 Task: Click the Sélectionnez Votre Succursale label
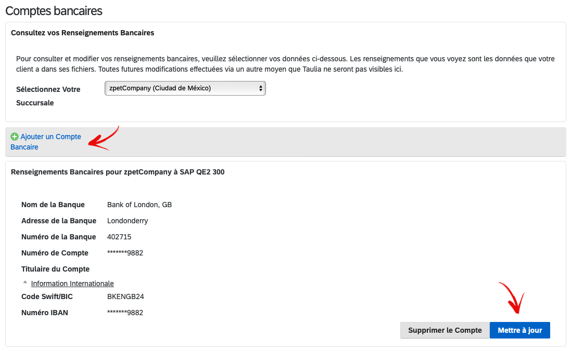(x=48, y=96)
